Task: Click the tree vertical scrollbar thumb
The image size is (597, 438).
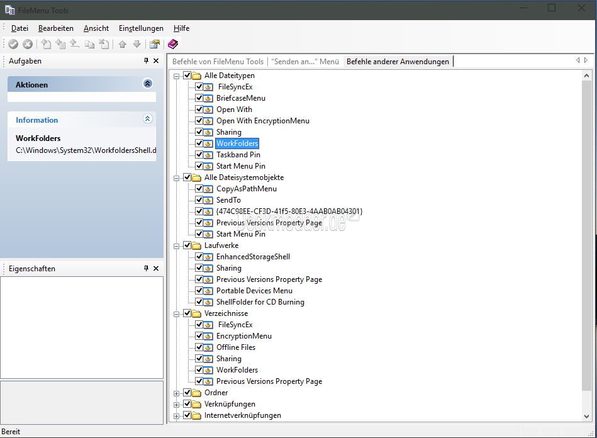Action: (587, 235)
